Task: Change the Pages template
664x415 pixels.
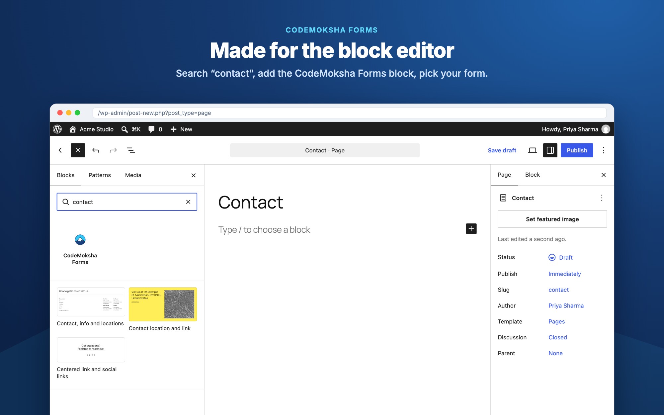Action: pos(556,322)
